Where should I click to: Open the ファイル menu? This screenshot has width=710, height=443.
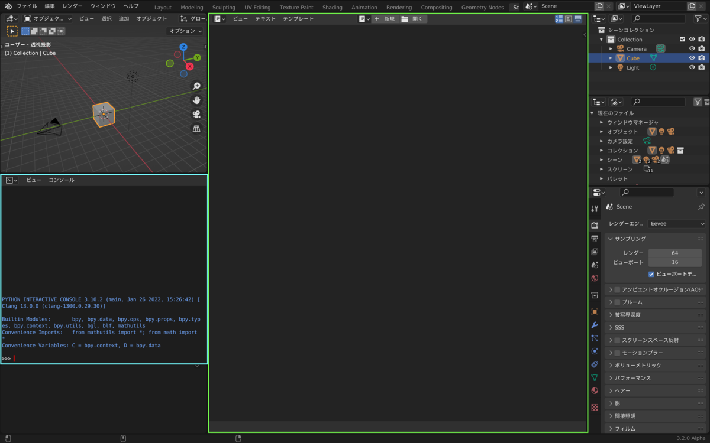click(x=27, y=6)
